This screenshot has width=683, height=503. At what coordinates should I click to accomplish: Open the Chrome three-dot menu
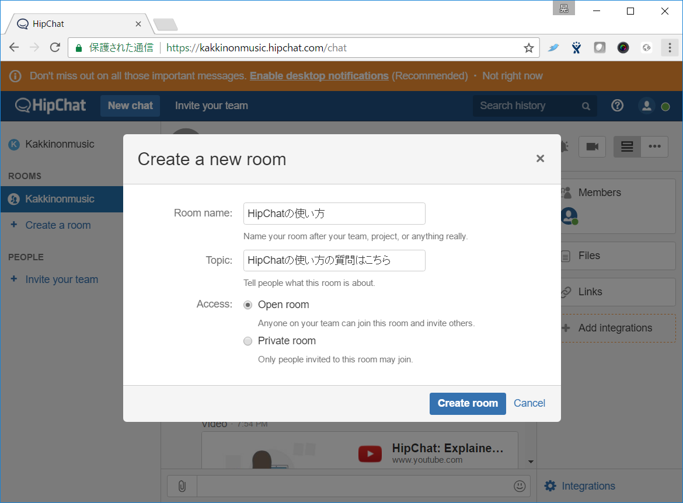670,47
